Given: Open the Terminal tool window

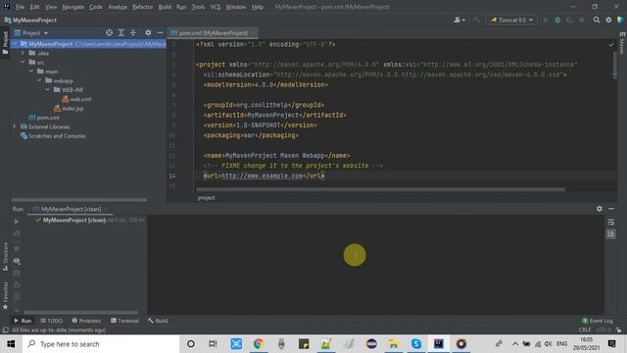Looking at the screenshot, I should point(124,321).
